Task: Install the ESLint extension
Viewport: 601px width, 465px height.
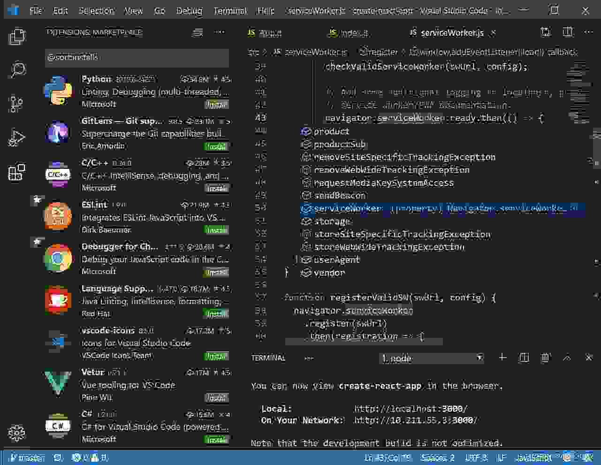Action: click(217, 230)
